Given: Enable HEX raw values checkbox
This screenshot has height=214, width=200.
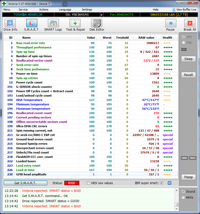Looking at the screenshot, I should tap(89, 183).
